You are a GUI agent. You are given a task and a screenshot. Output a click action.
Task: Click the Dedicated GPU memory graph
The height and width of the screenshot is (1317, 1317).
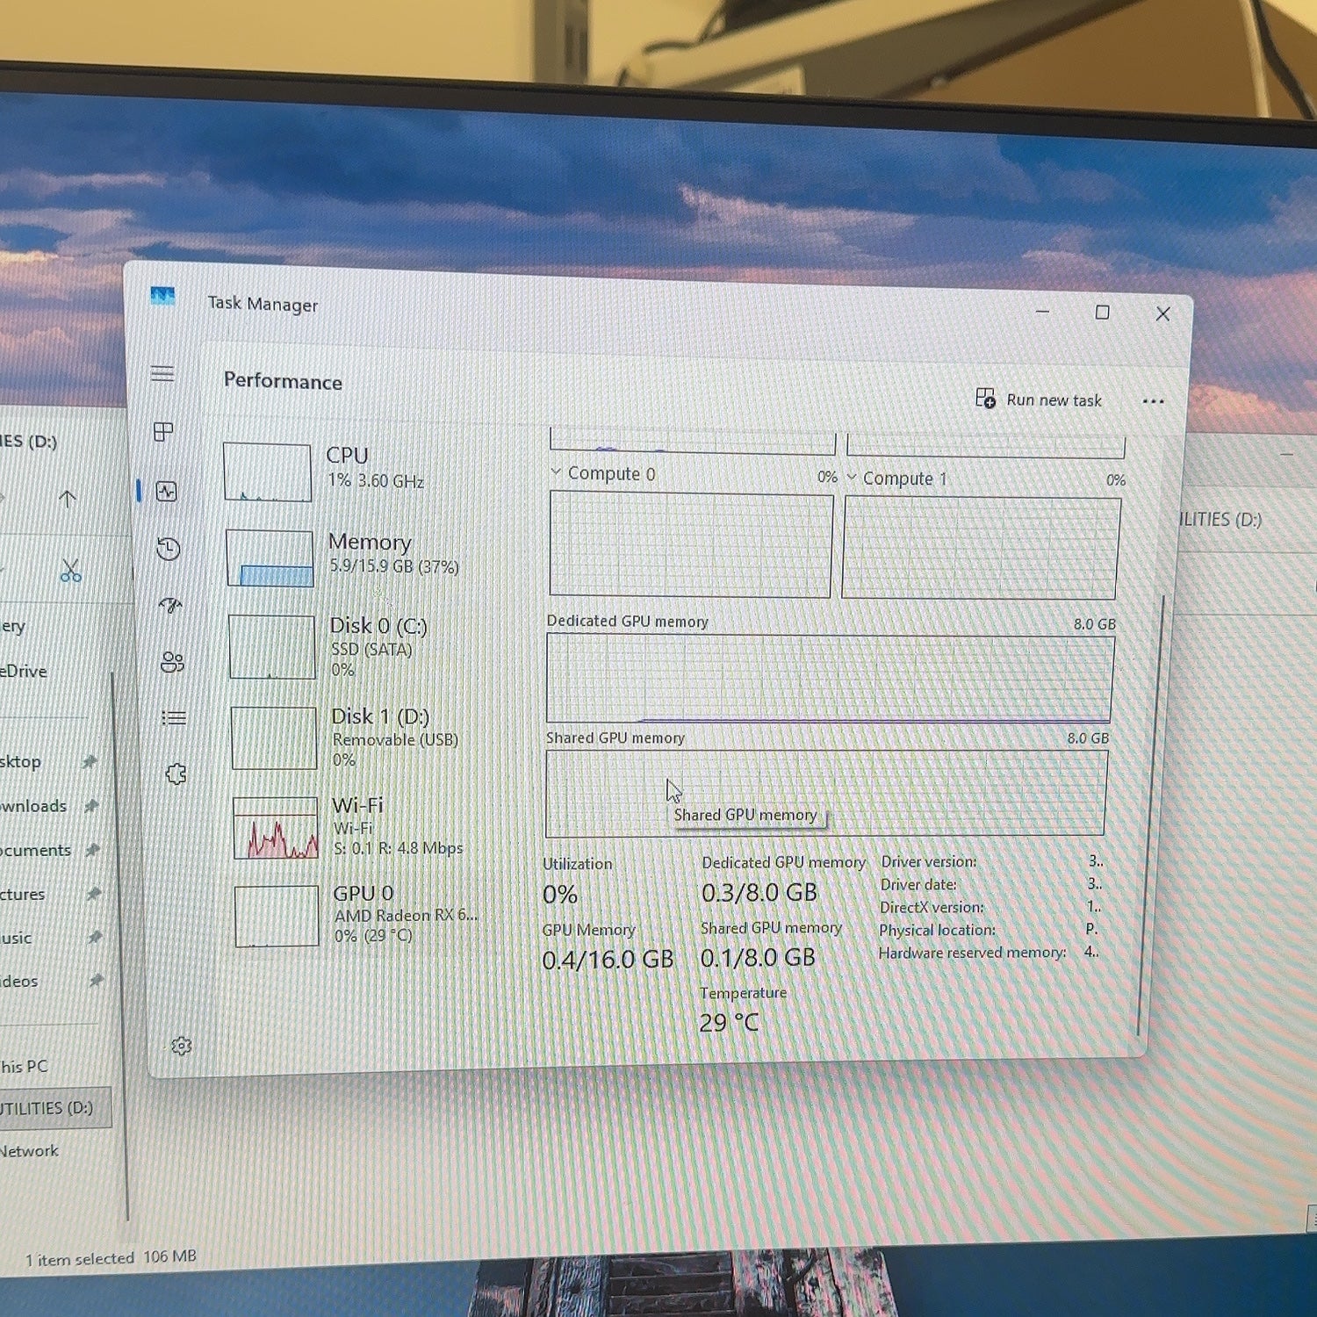point(830,678)
